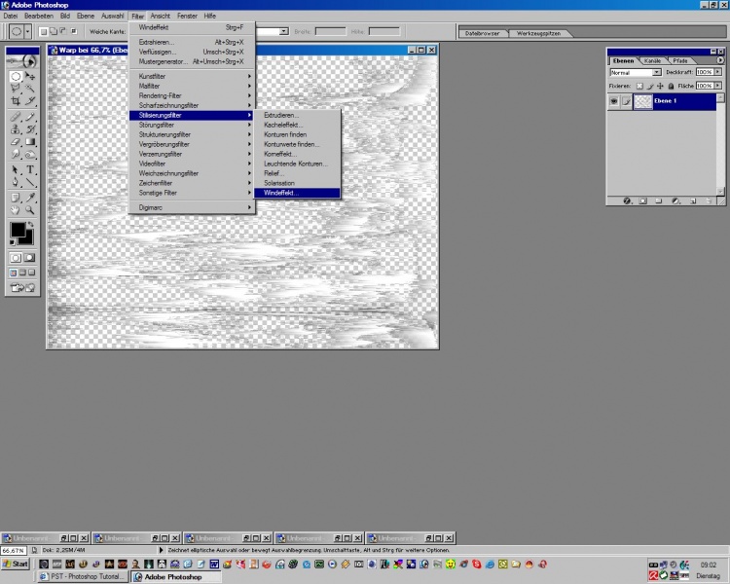Image resolution: width=730 pixels, height=584 pixels.
Task: Select the Crop tool
Action: [16, 100]
